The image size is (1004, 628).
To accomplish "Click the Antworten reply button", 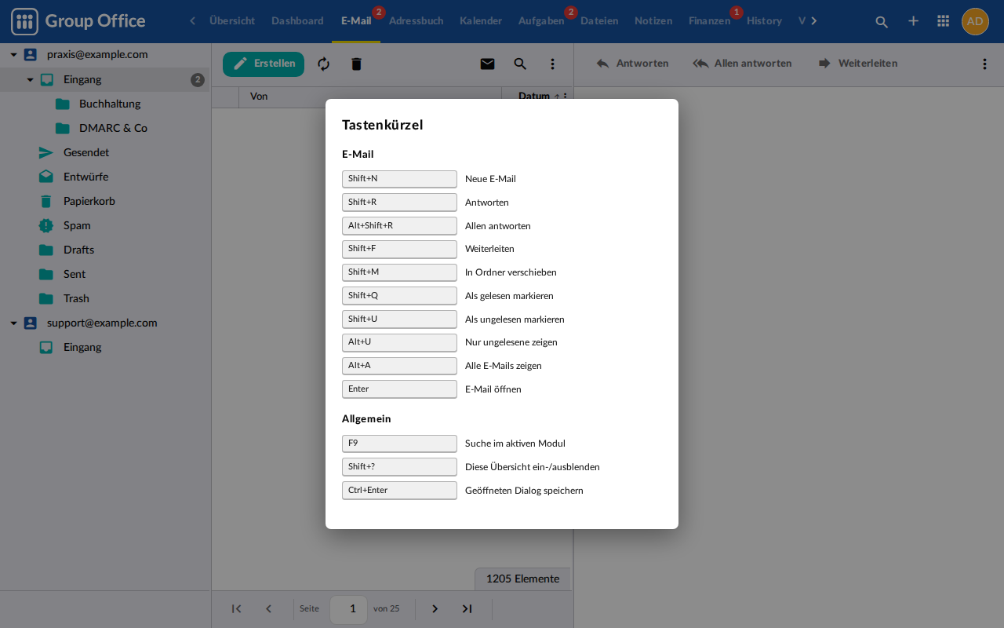I will click(632, 64).
